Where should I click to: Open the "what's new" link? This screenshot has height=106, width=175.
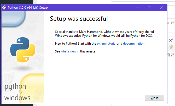coord(68,51)
